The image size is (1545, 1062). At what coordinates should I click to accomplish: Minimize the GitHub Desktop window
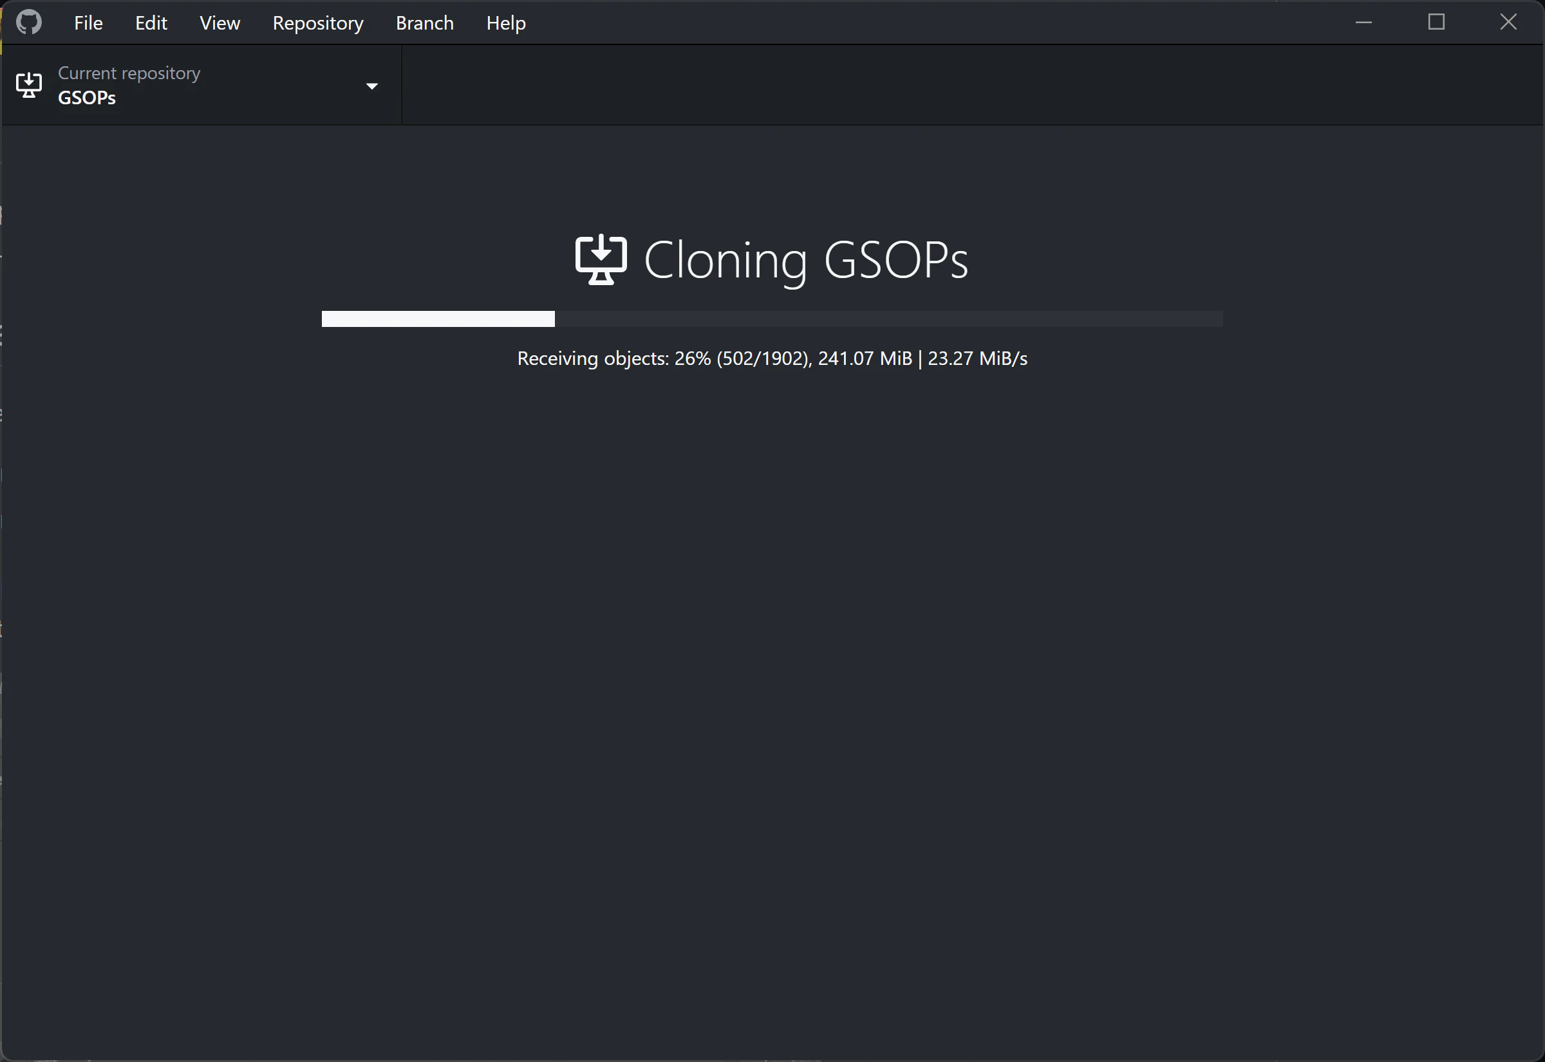1363,22
